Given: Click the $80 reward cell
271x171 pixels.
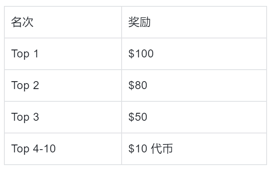Looking at the screenshot, I should point(194,85).
